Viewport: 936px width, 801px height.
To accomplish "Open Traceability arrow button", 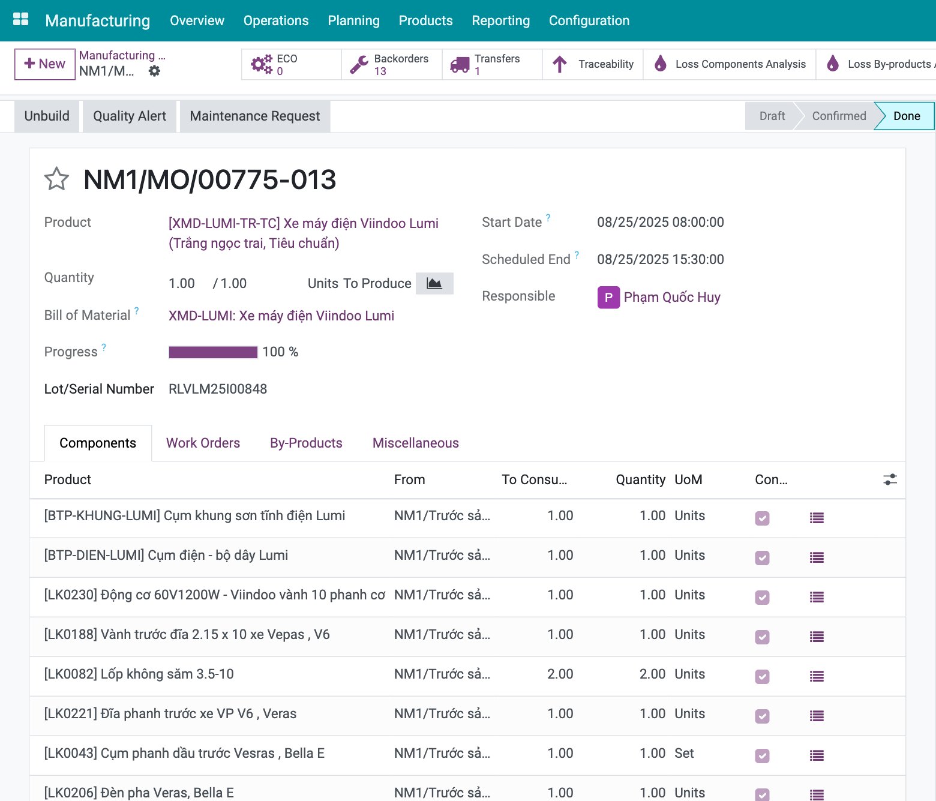I will click(x=593, y=64).
